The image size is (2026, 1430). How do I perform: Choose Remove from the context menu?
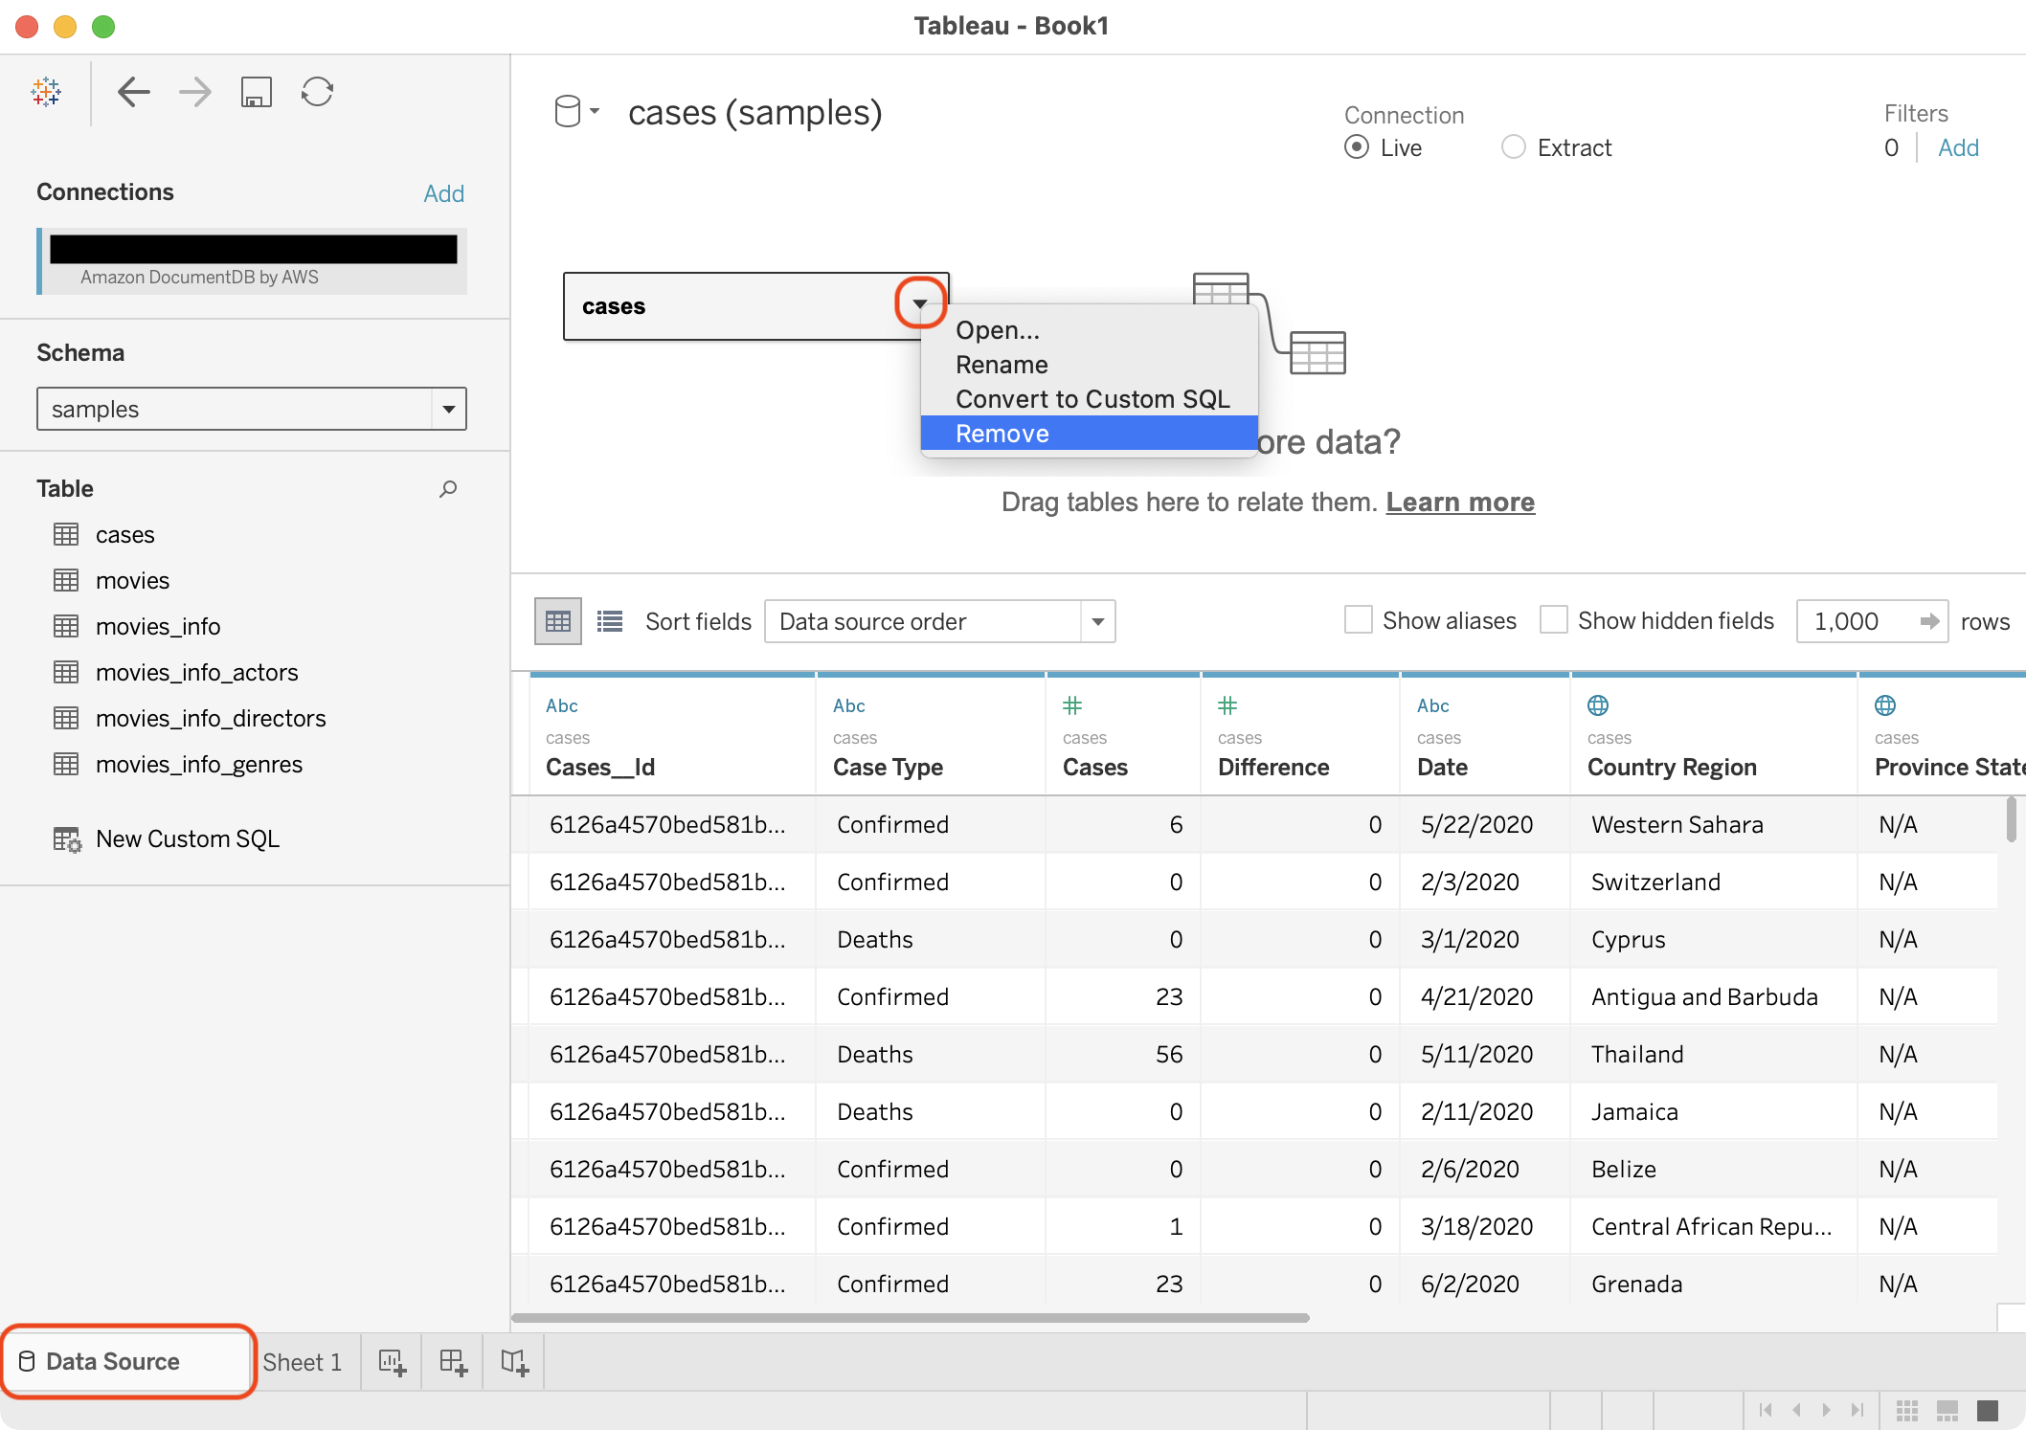(1002, 434)
